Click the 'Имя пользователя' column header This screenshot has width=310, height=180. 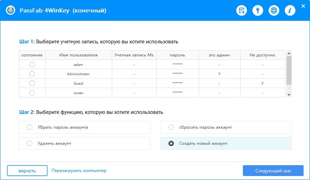click(x=78, y=55)
